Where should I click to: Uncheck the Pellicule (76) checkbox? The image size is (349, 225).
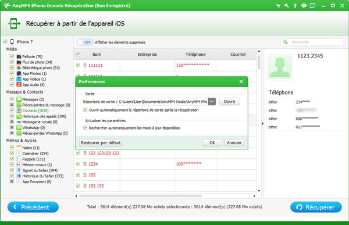(12, 56)
